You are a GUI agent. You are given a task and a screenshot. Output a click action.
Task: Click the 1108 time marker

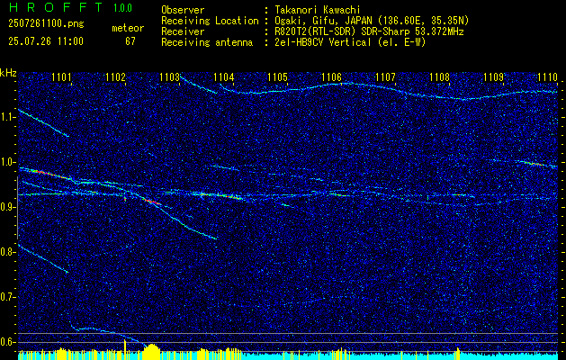[439, 76]
